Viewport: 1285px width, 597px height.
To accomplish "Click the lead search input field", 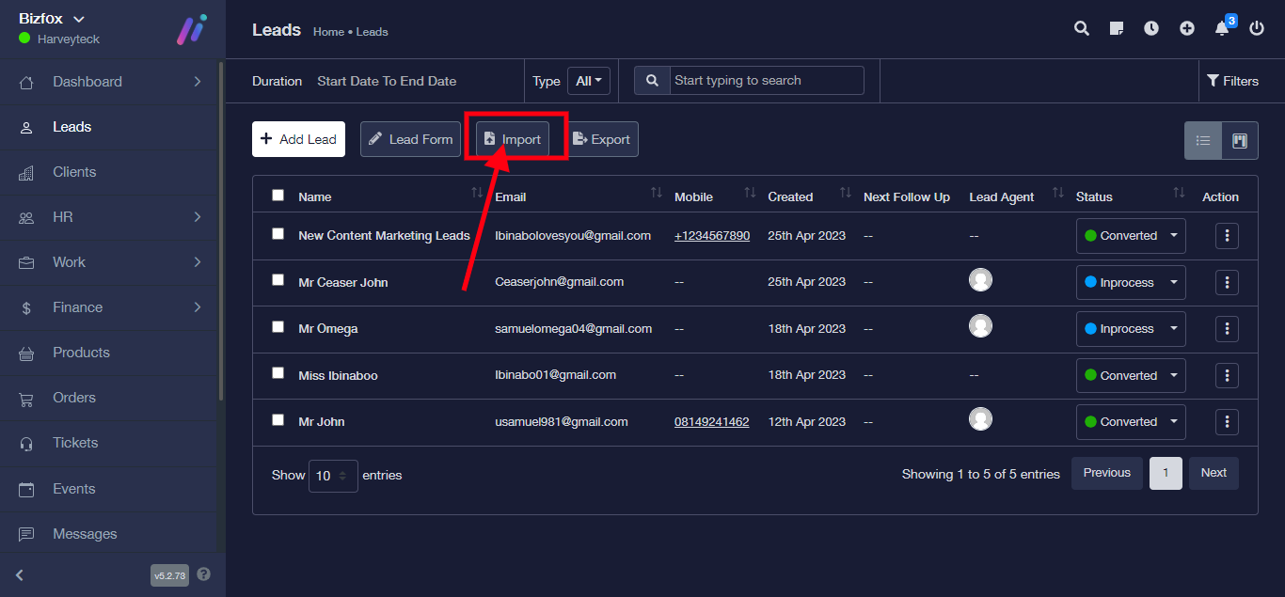I will point(766,81).
